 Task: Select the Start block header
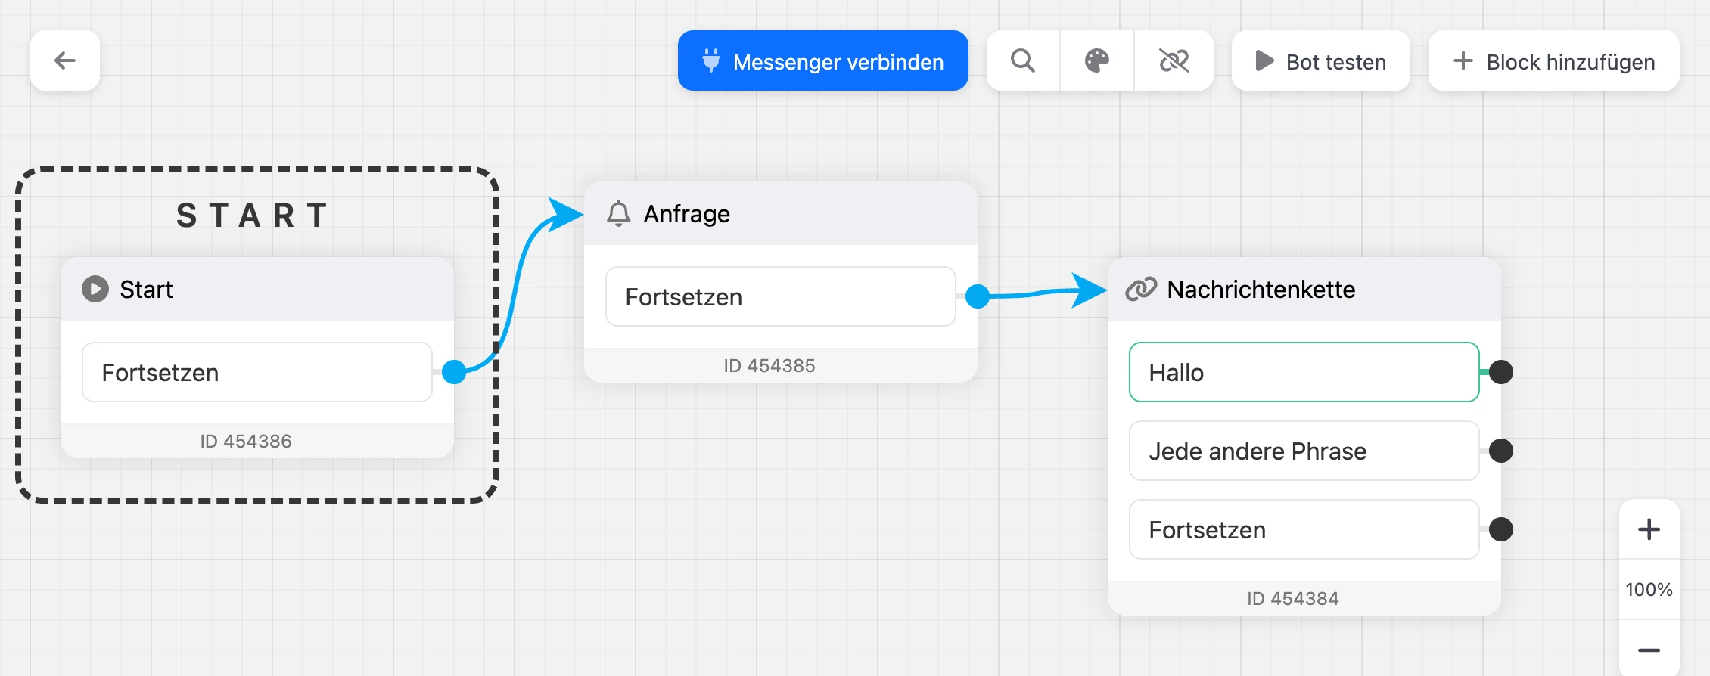click(257, 289)
